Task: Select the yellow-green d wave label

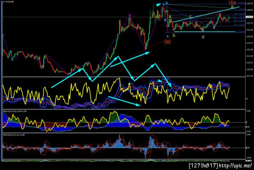Action: pyautogui.click(x=203, y=37)
